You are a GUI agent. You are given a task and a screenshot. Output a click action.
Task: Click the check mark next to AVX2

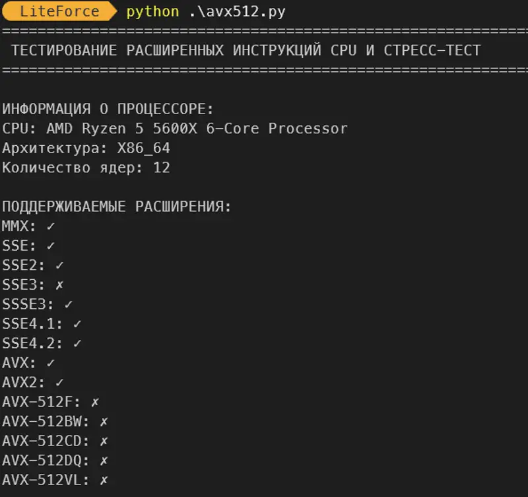[x=60, y=382]
